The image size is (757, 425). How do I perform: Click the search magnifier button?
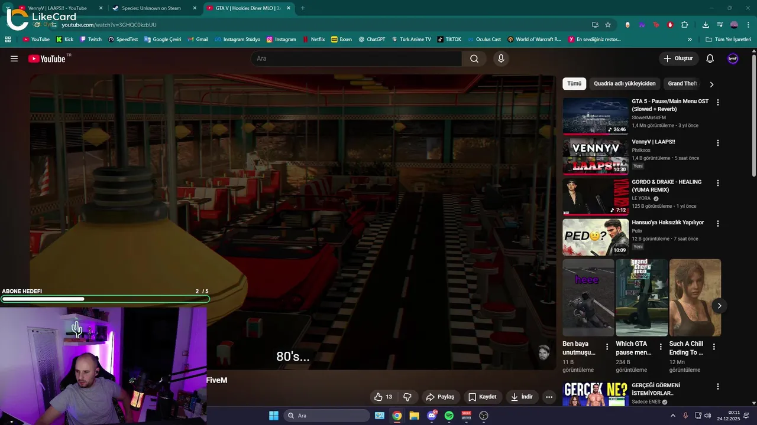[x=474, y=58]
